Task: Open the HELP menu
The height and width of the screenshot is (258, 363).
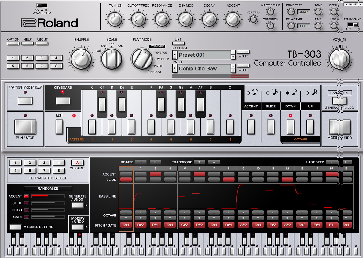Action: [x=27, y=43]
